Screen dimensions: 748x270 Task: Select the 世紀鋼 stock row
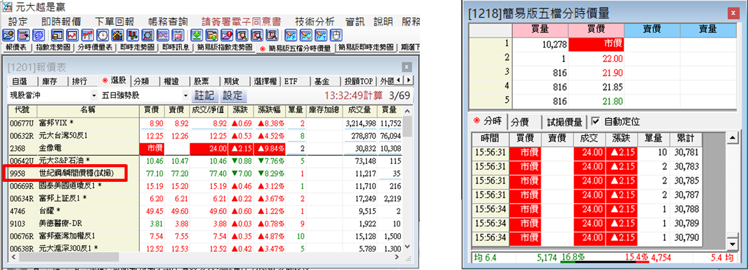[x=205, y=173]
